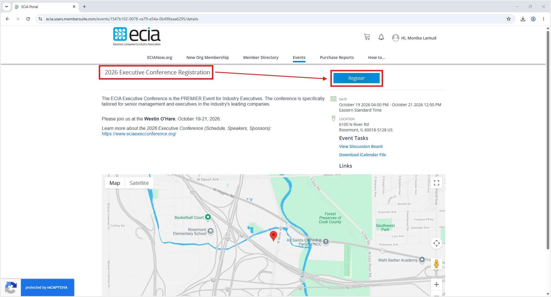Open browser downloads
The height and width of the screenshot is (297, 551).
tap(523, 19)
